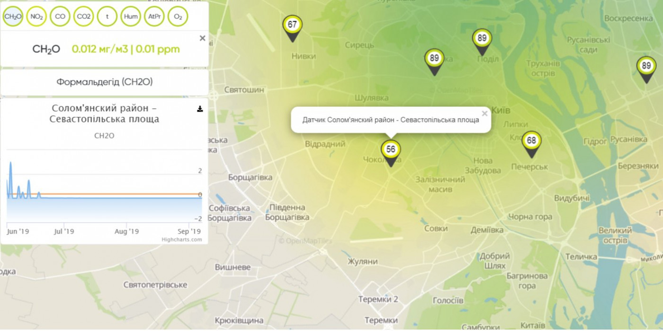
Task: Choose the CO2 measurement button
Action: tap(84, 17)
